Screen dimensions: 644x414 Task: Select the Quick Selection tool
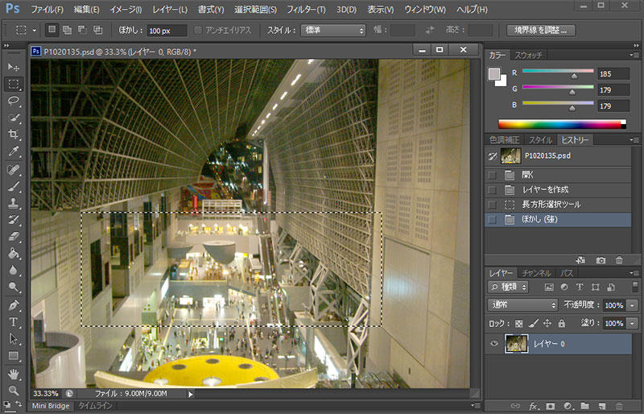(x=14, y=118)
